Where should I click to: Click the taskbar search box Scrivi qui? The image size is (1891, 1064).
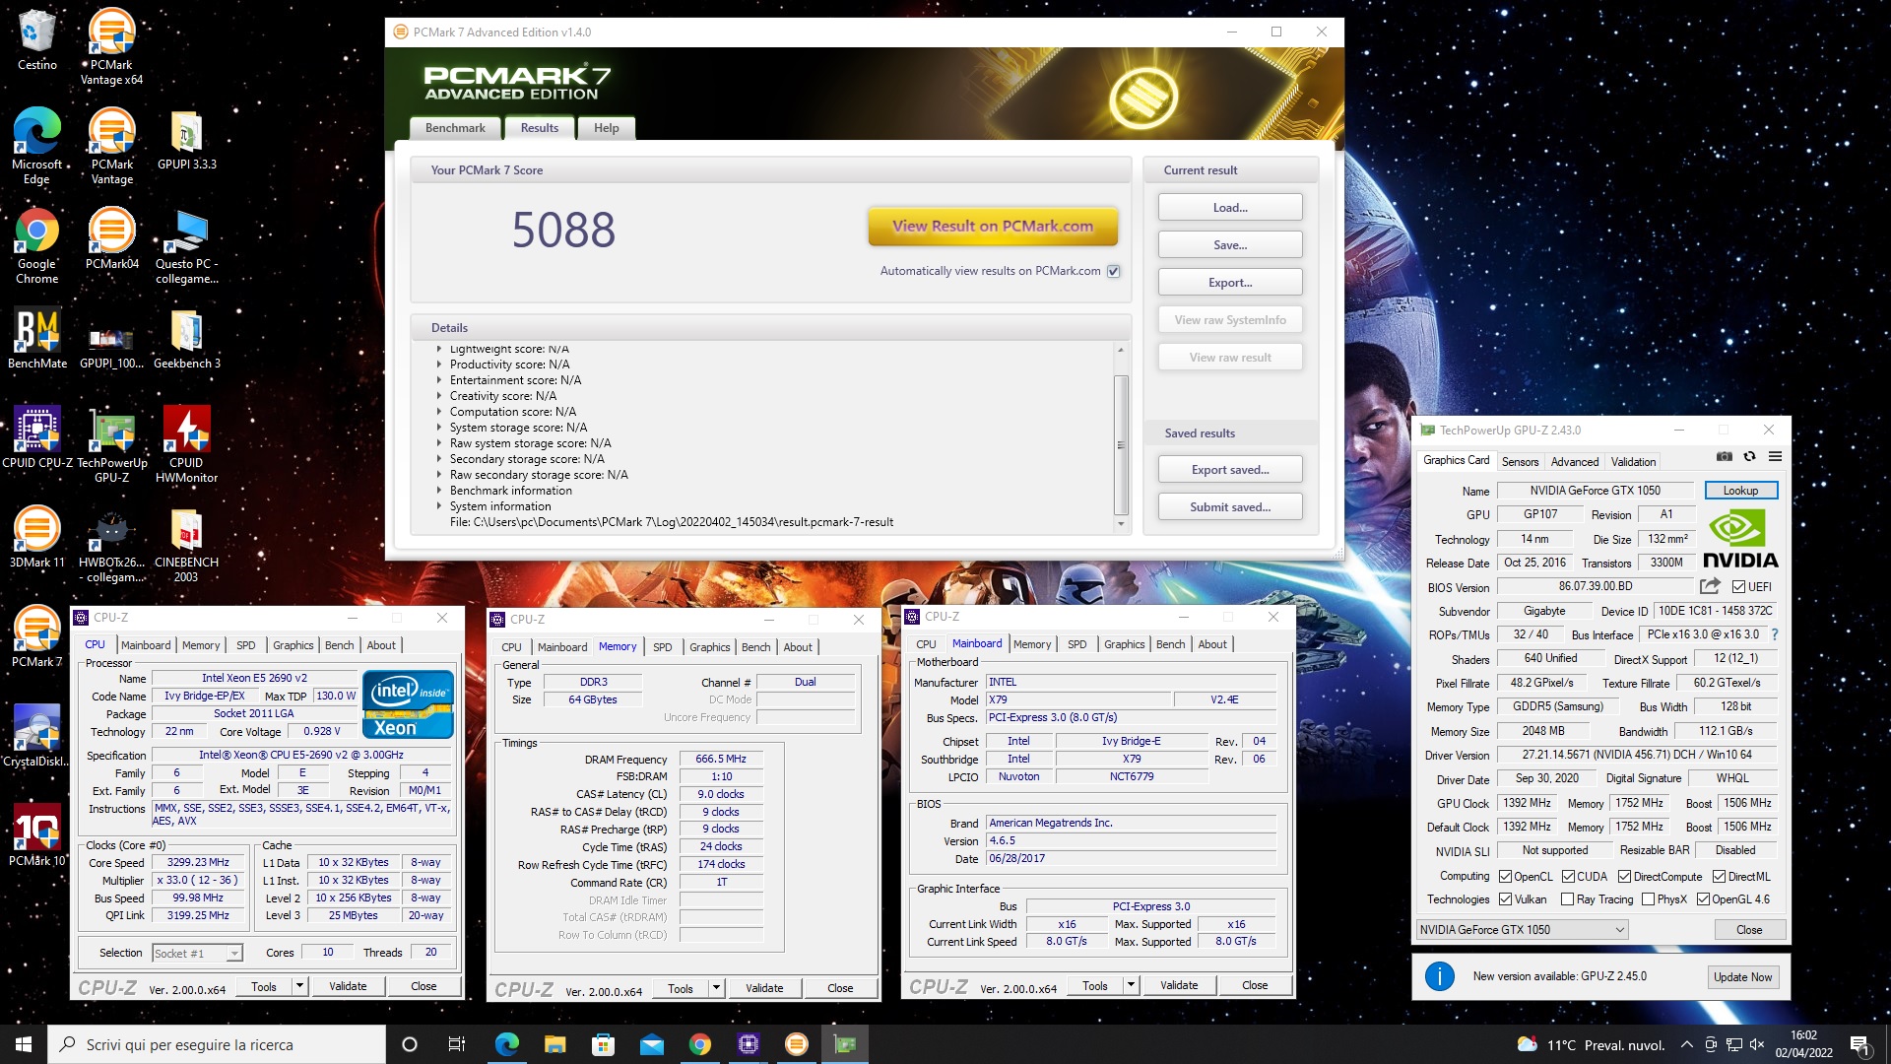coord(217,1044)
